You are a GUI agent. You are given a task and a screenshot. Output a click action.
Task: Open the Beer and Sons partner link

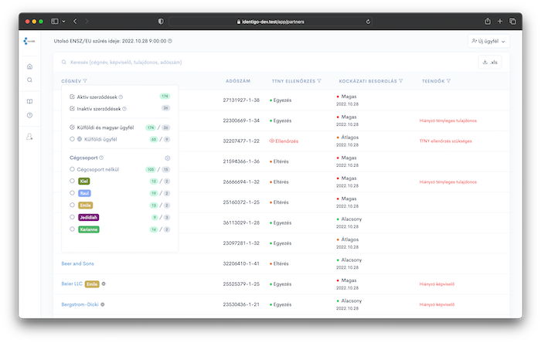[77, 263]
